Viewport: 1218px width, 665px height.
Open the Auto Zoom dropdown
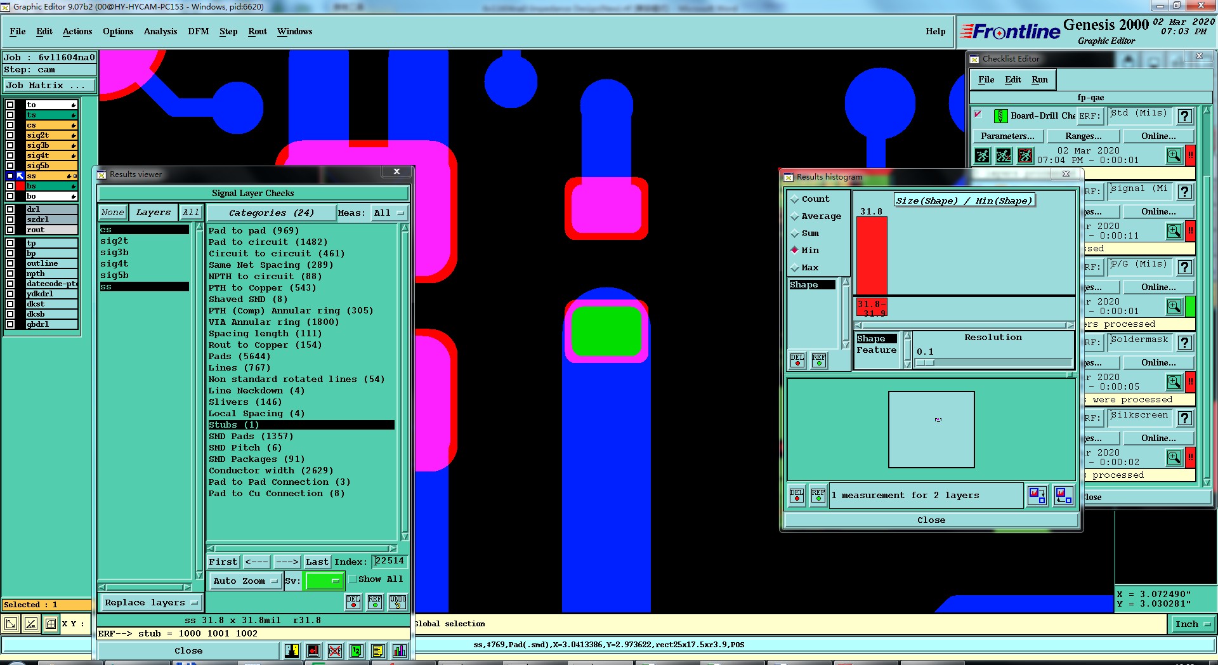(x=245, y=581)
